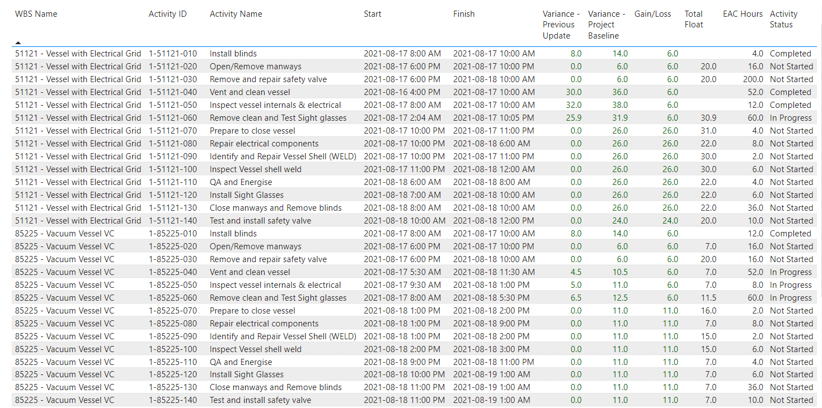Select the 2021-08-18 11:30 AM finish date
822x408 pixels.
[494, 272]
